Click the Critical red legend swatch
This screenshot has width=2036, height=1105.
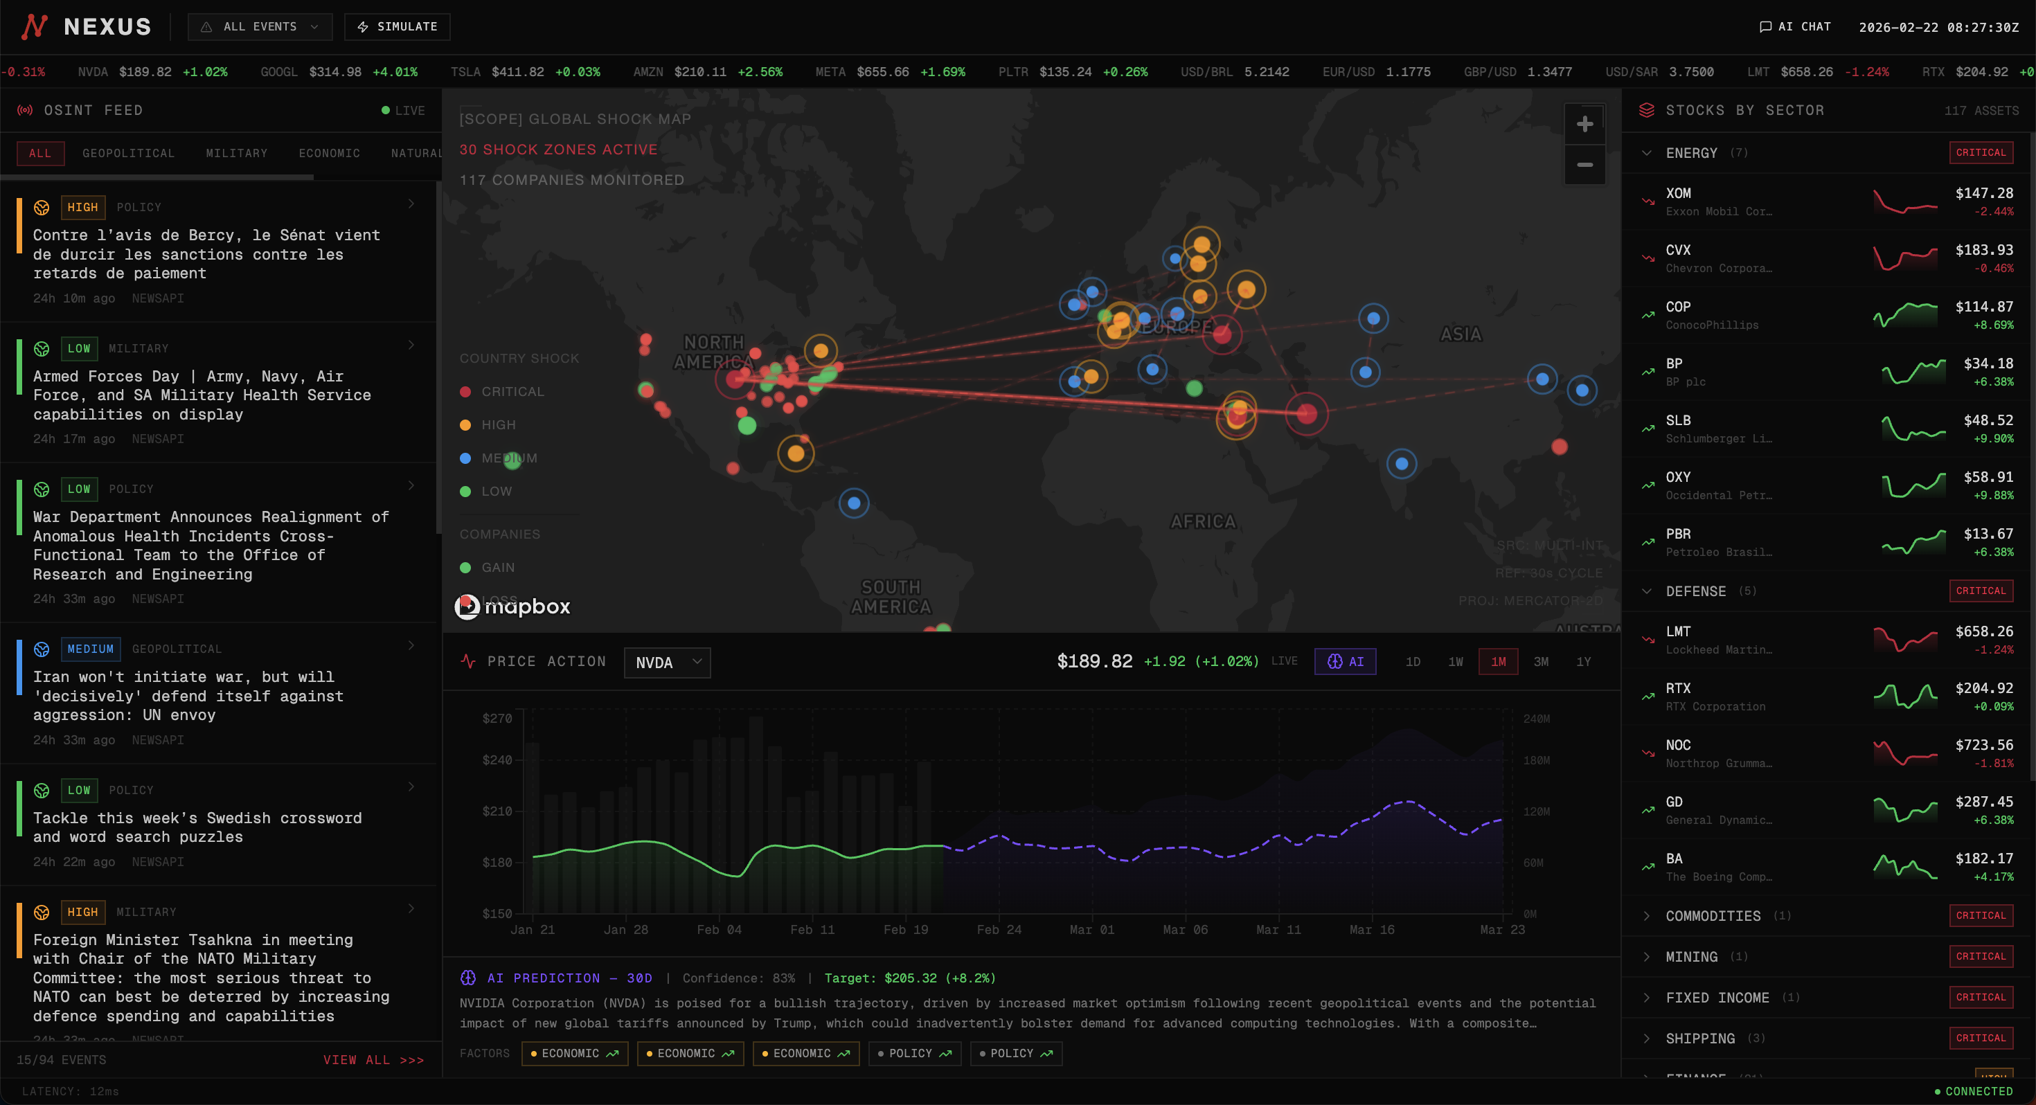[465, 392]
